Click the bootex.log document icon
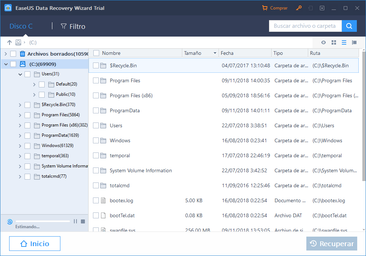The width and height of the screenshot is (366, 256). pos(103,200)
